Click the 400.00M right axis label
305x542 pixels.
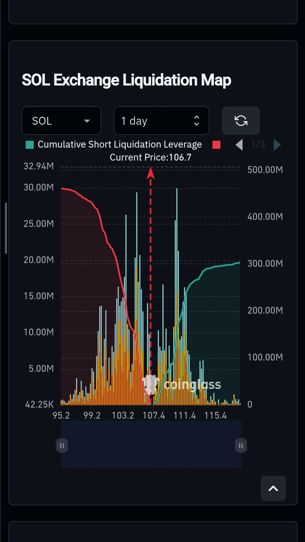click(265, 217)
